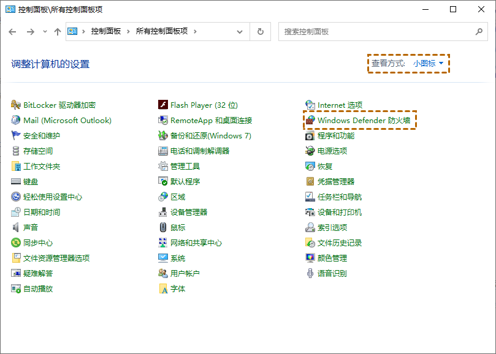
Task: Expand the address bar history dropdown
Action: [240, 32]
